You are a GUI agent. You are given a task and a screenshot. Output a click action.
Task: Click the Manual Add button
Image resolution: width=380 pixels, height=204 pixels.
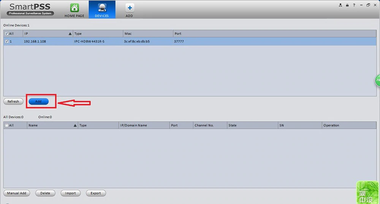(17, 193)
